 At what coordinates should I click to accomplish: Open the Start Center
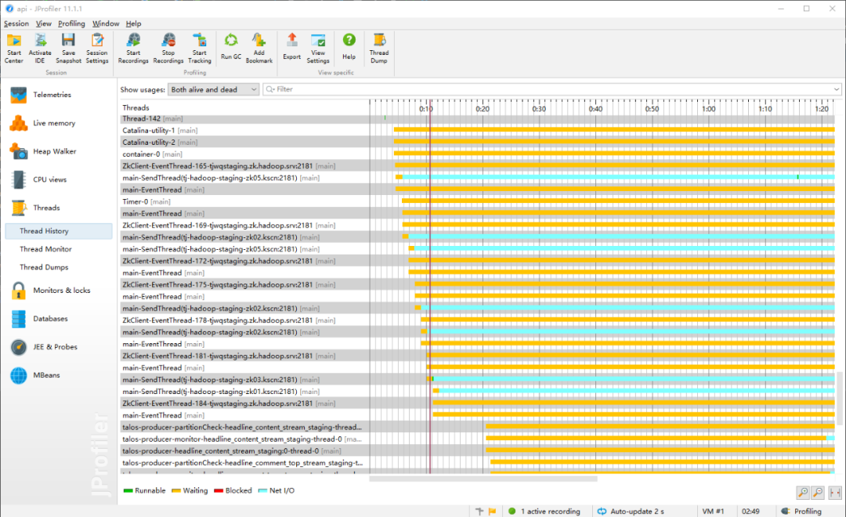pyautogui.click(x=14, y=48)
